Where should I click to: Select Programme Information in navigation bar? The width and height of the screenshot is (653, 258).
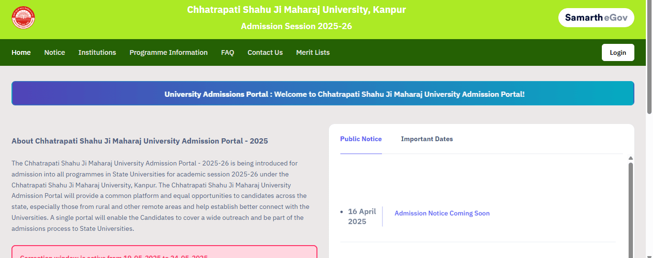[x=168, y=52]
